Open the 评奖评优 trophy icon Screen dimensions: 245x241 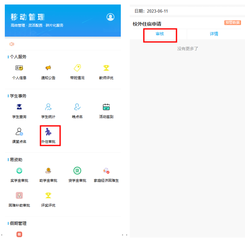coord(48,196)
